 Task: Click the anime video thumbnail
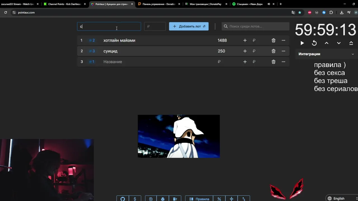pos(179,136)
